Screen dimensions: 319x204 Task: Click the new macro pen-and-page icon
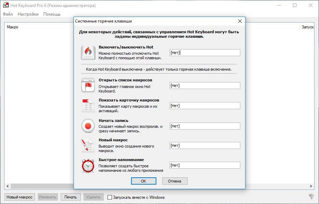[x=87, y=145]
